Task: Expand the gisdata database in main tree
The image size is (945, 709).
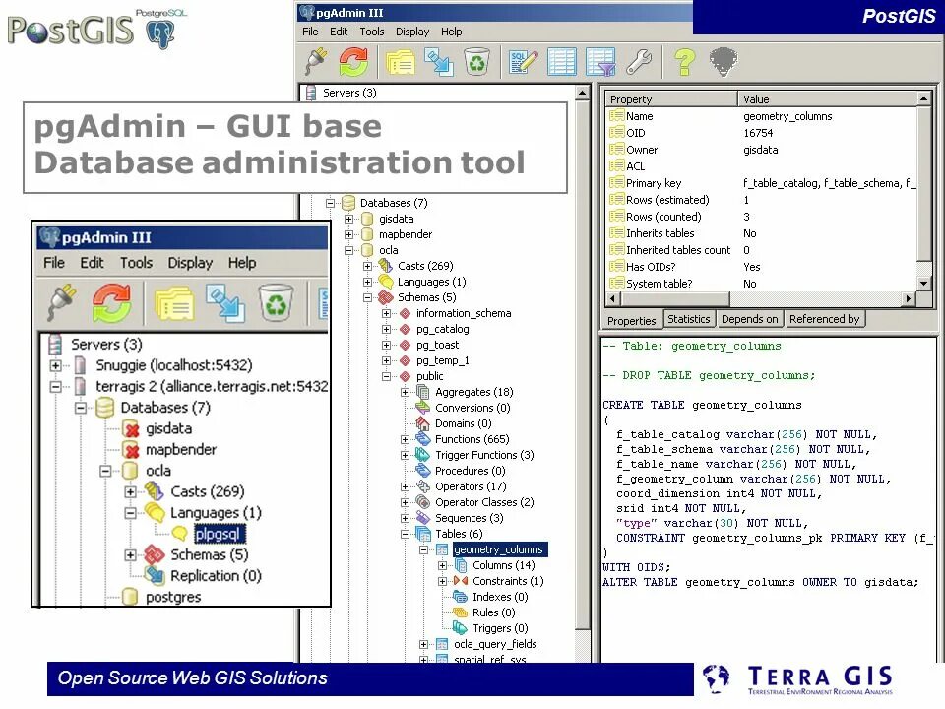Action: 348,219
